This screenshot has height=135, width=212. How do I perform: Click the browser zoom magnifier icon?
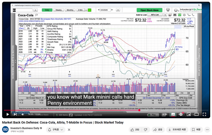coord(199,5)
